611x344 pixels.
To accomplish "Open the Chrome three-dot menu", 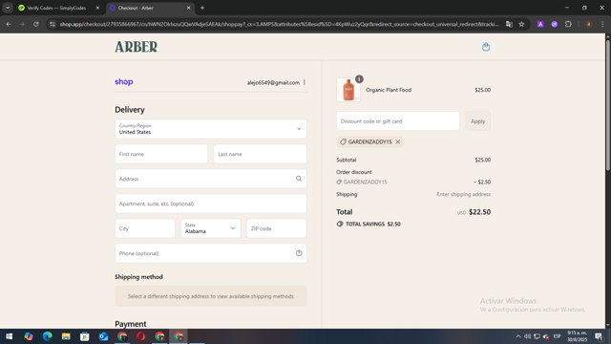I will (x=602, y=24).
